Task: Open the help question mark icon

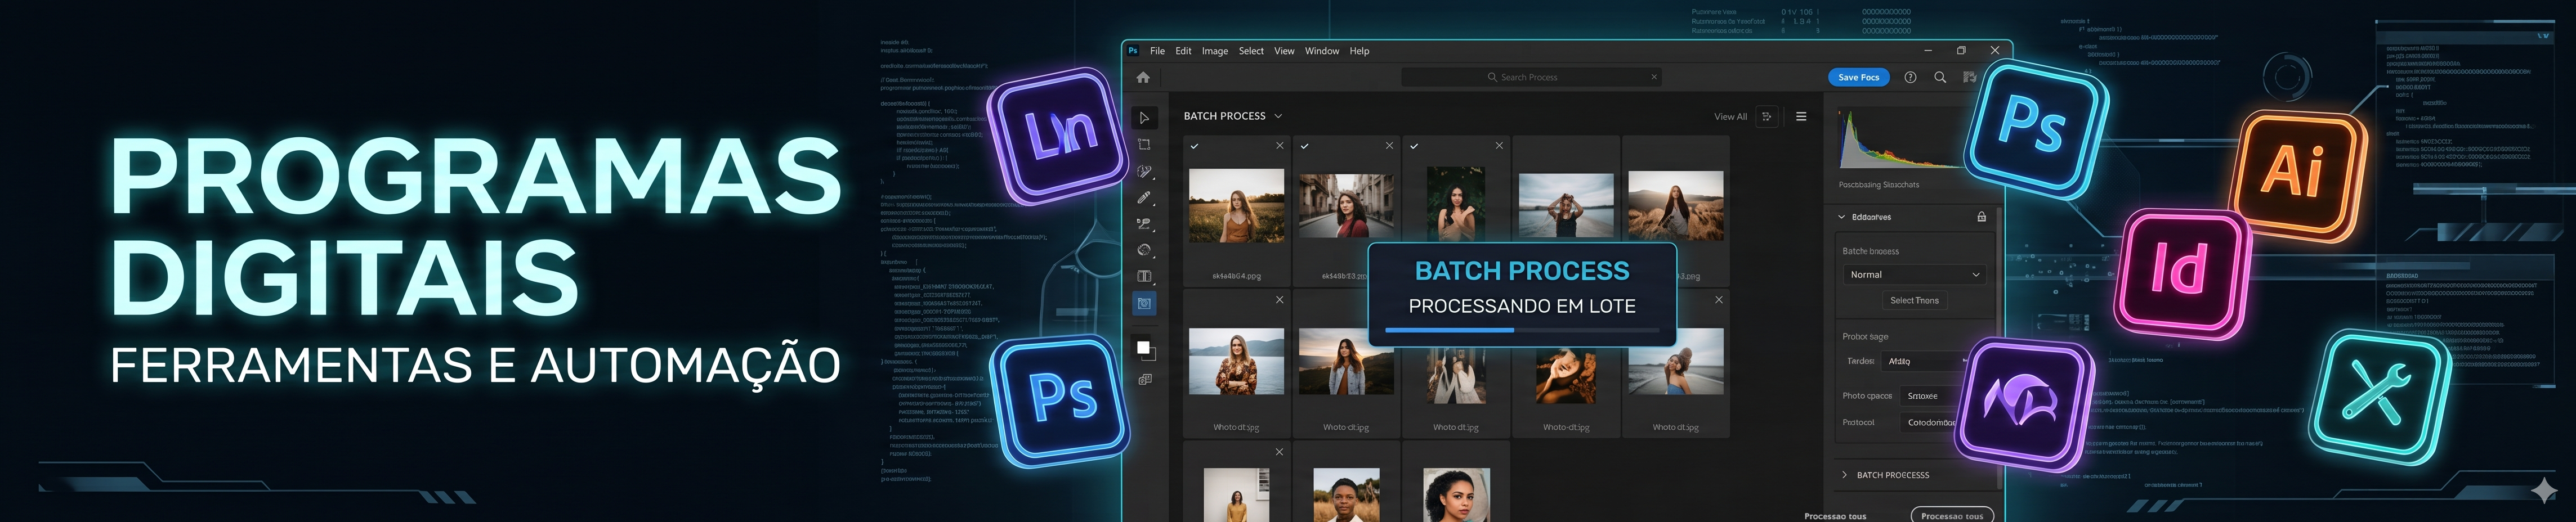Action: (x=1910, y=77)
